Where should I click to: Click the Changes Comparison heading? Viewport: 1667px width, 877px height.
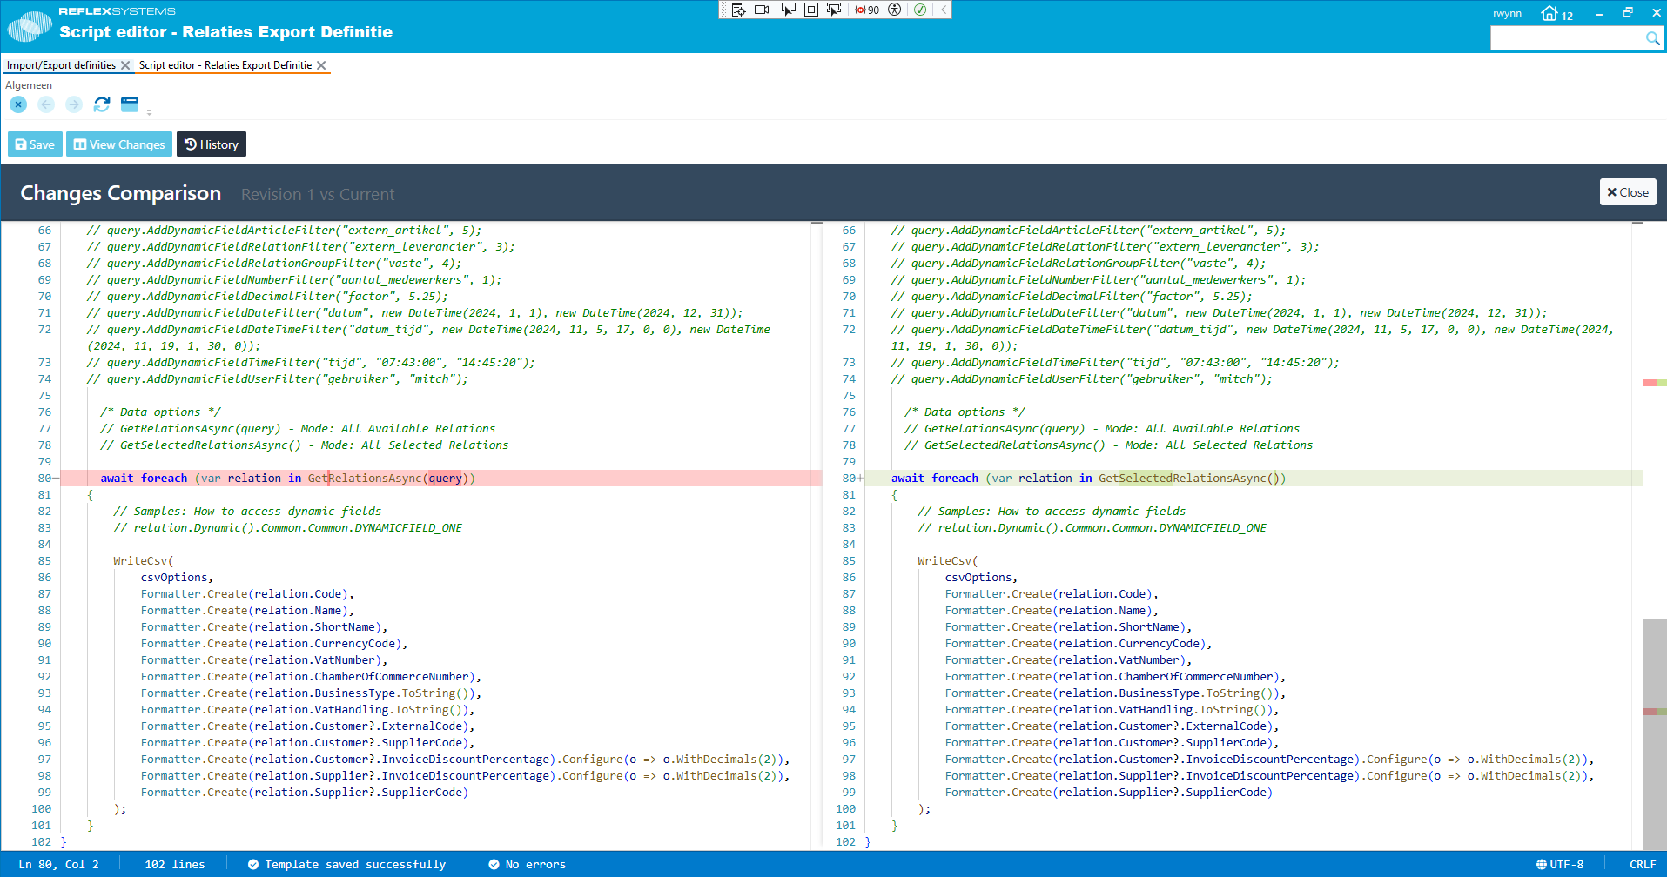pyautogui.click(x=121, y=193)
